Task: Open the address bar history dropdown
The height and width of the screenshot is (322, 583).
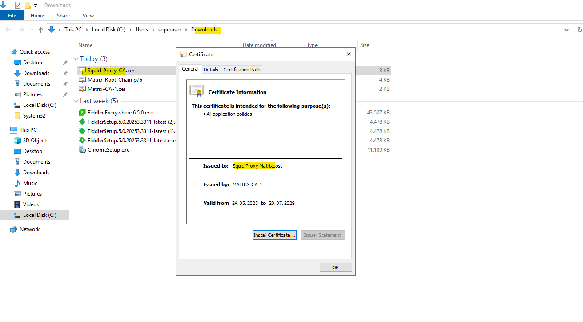Action: click(x=567, y=30)
